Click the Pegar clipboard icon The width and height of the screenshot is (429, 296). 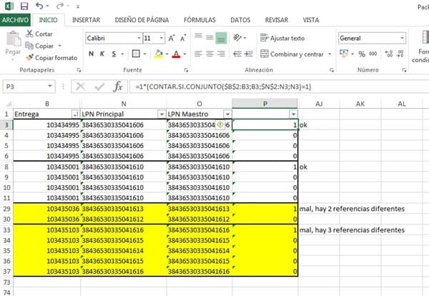[12, 42]
